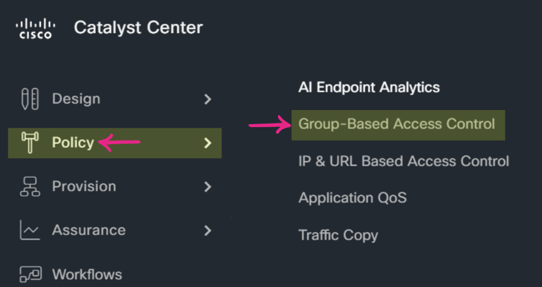Select the Policy gavel icon
This screenshot has width=542, height=287.
[x=30, y=142]
